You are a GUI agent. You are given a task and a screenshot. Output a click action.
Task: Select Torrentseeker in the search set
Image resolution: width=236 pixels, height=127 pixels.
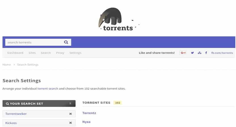tap(16, 114)
